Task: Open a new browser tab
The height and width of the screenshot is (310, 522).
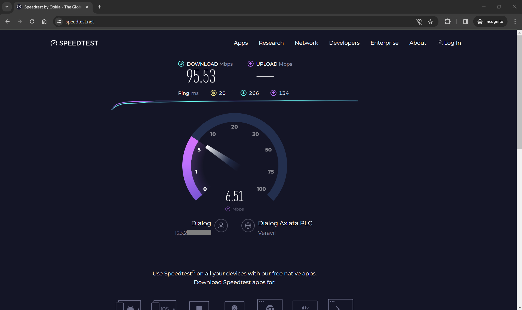Action: click(99, 7)
